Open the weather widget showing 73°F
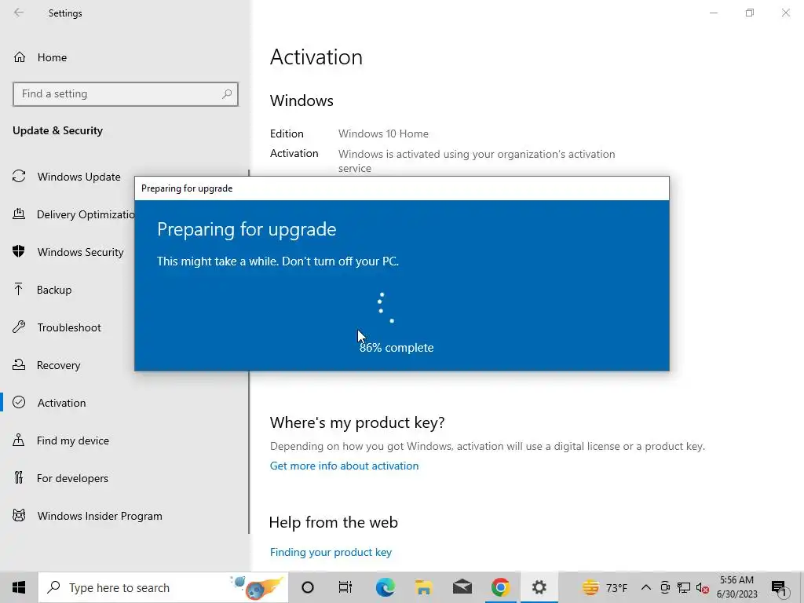Image resolution: width=804 pixels, height=603 pixels. pyautogui.click(x=605, y=587)
